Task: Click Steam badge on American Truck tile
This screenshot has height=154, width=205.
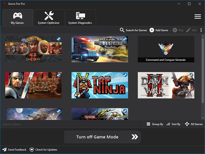Action: [125, 39]
